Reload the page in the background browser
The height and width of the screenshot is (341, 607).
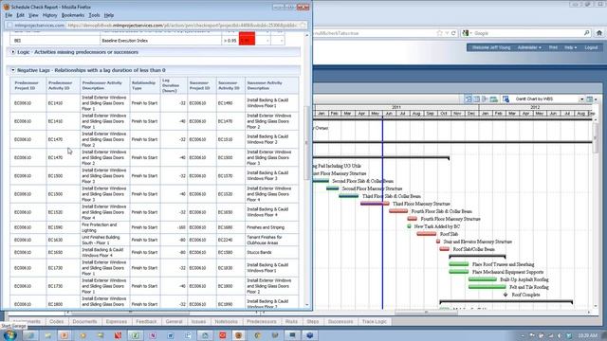[453, 33]
